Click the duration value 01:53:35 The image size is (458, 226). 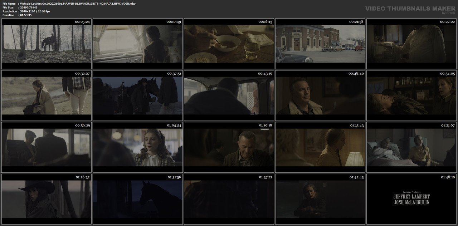tap(26, 15)
